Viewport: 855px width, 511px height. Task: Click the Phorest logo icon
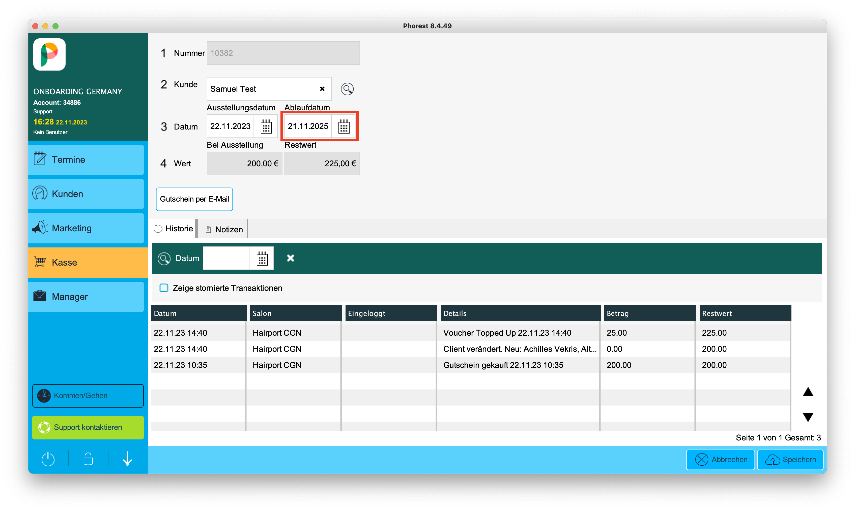[x=49, y=54]
